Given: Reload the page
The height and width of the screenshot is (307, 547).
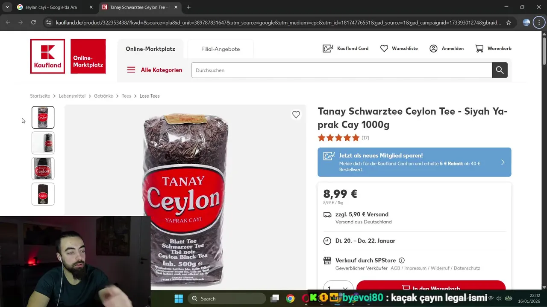Looking at the screenshot, I should tap(33, 23).
